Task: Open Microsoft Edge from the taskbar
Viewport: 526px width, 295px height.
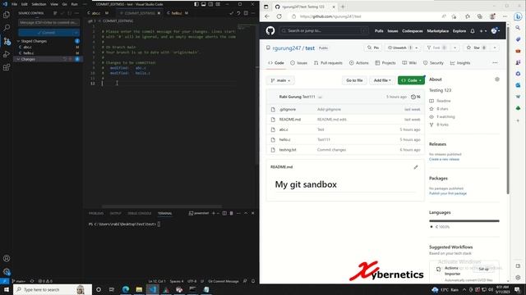Action: click(x=126, y=289)
